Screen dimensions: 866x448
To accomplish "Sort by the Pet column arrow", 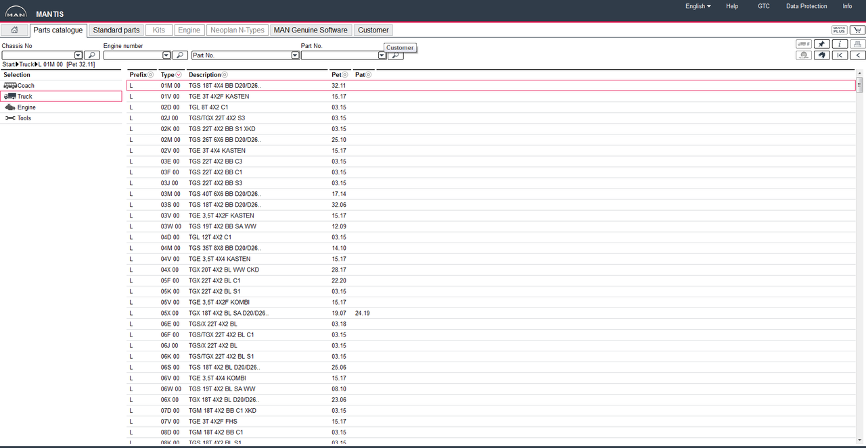I will pyautogui.click(x=345, y=75).
